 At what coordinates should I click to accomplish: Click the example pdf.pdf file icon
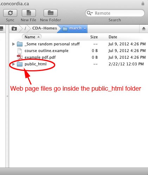tap(20, 57)
